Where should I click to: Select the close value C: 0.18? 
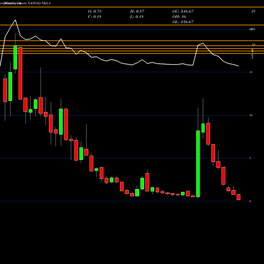pyautogui.click(x=95, y=17)
